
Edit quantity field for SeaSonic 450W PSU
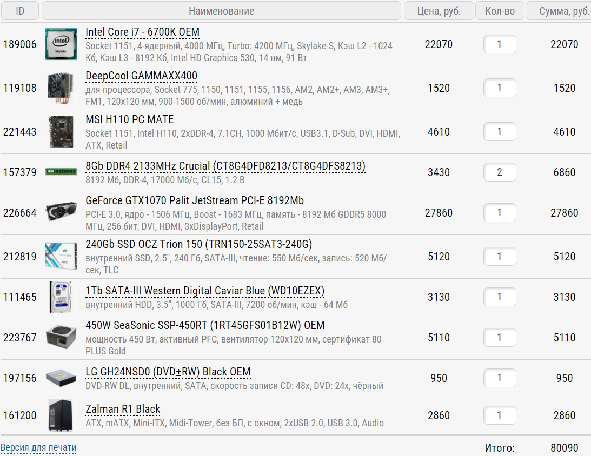tap(500, 337)
